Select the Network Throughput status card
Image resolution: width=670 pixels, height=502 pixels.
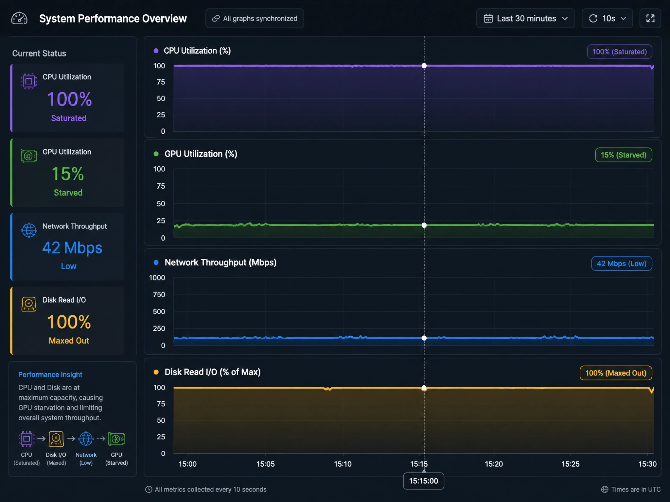coord(67,247)
